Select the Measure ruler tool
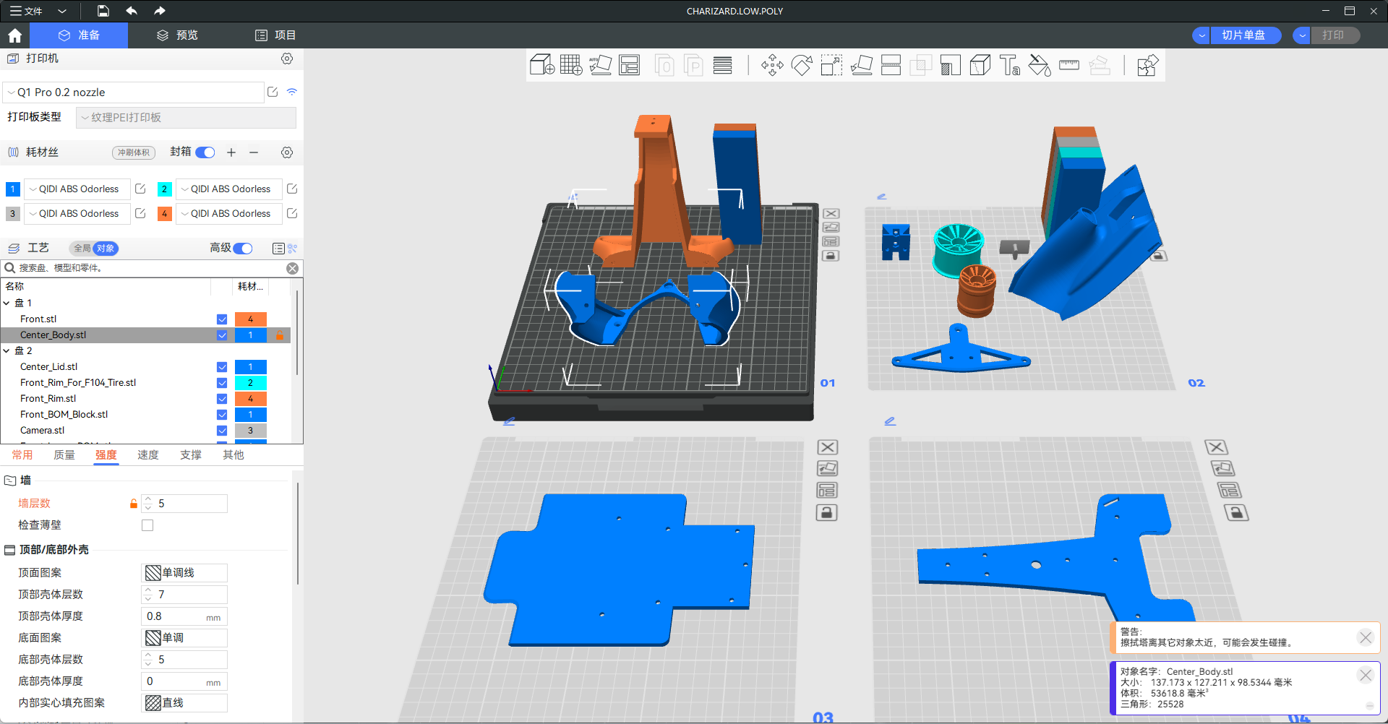 [x=1068, y=65]
